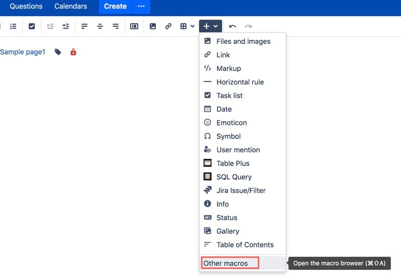Insert a task list via toolbar checkbox icon
Viewport: 401px width, 278px height.
[32, 26]
